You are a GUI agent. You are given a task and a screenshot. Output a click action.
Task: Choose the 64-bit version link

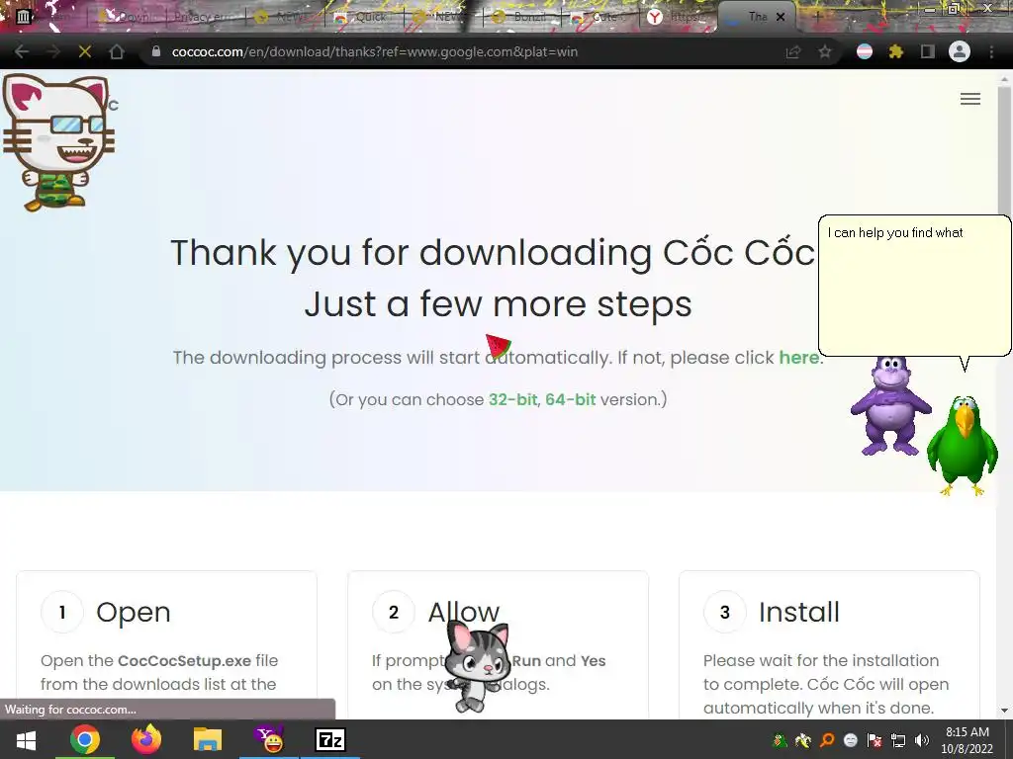[x=571, y=399]
